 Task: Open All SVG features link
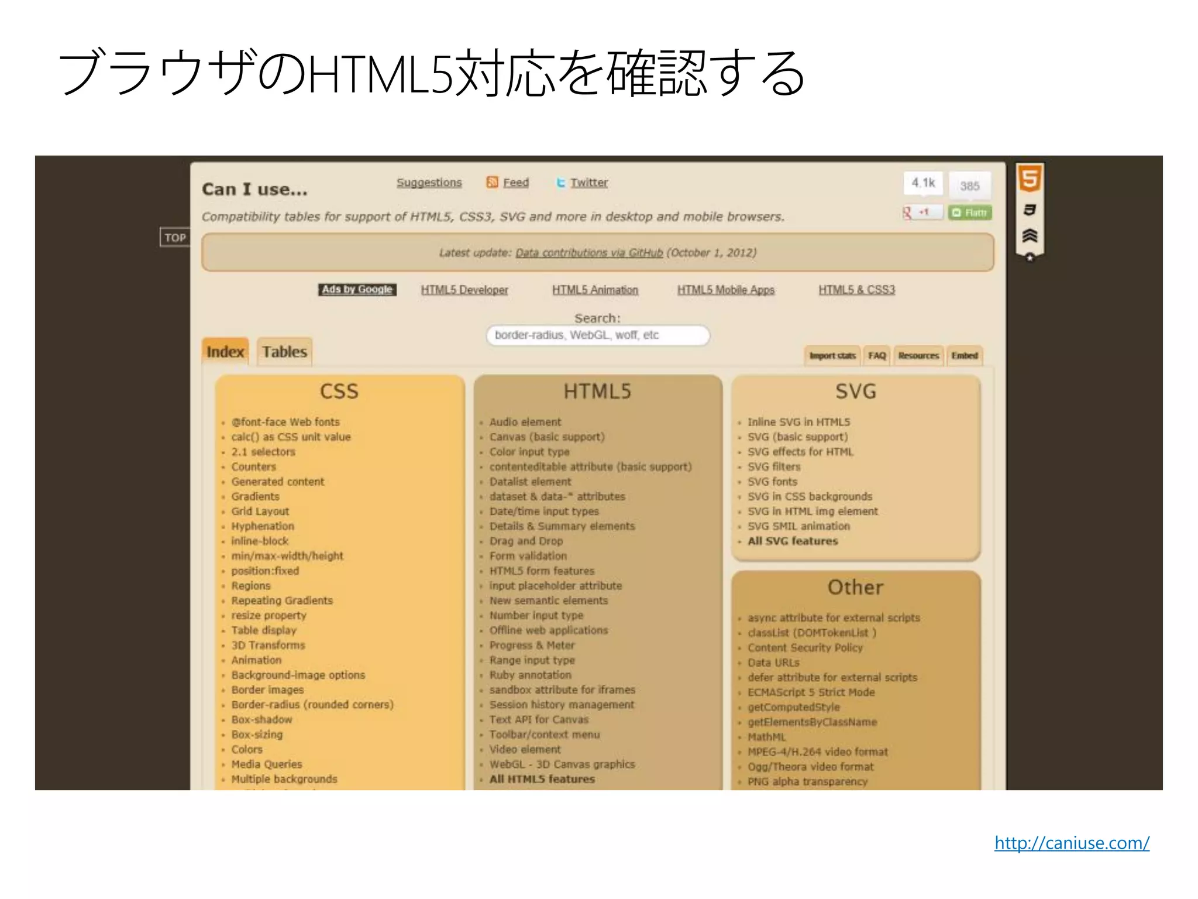pos(793,541)
